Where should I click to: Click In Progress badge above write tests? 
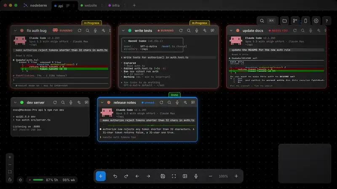(199, 23)
